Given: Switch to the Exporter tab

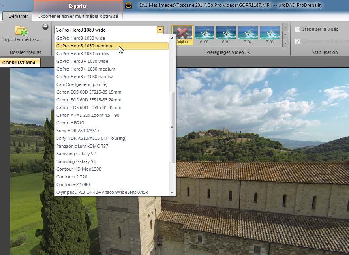Looking at the screenshot, I should point(78,6).
